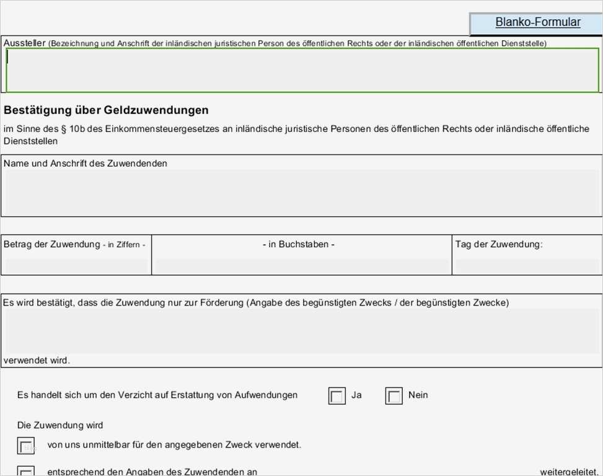Click the Ja label next to its checkbox
603x476 pixels.
[x=356, y=395]
